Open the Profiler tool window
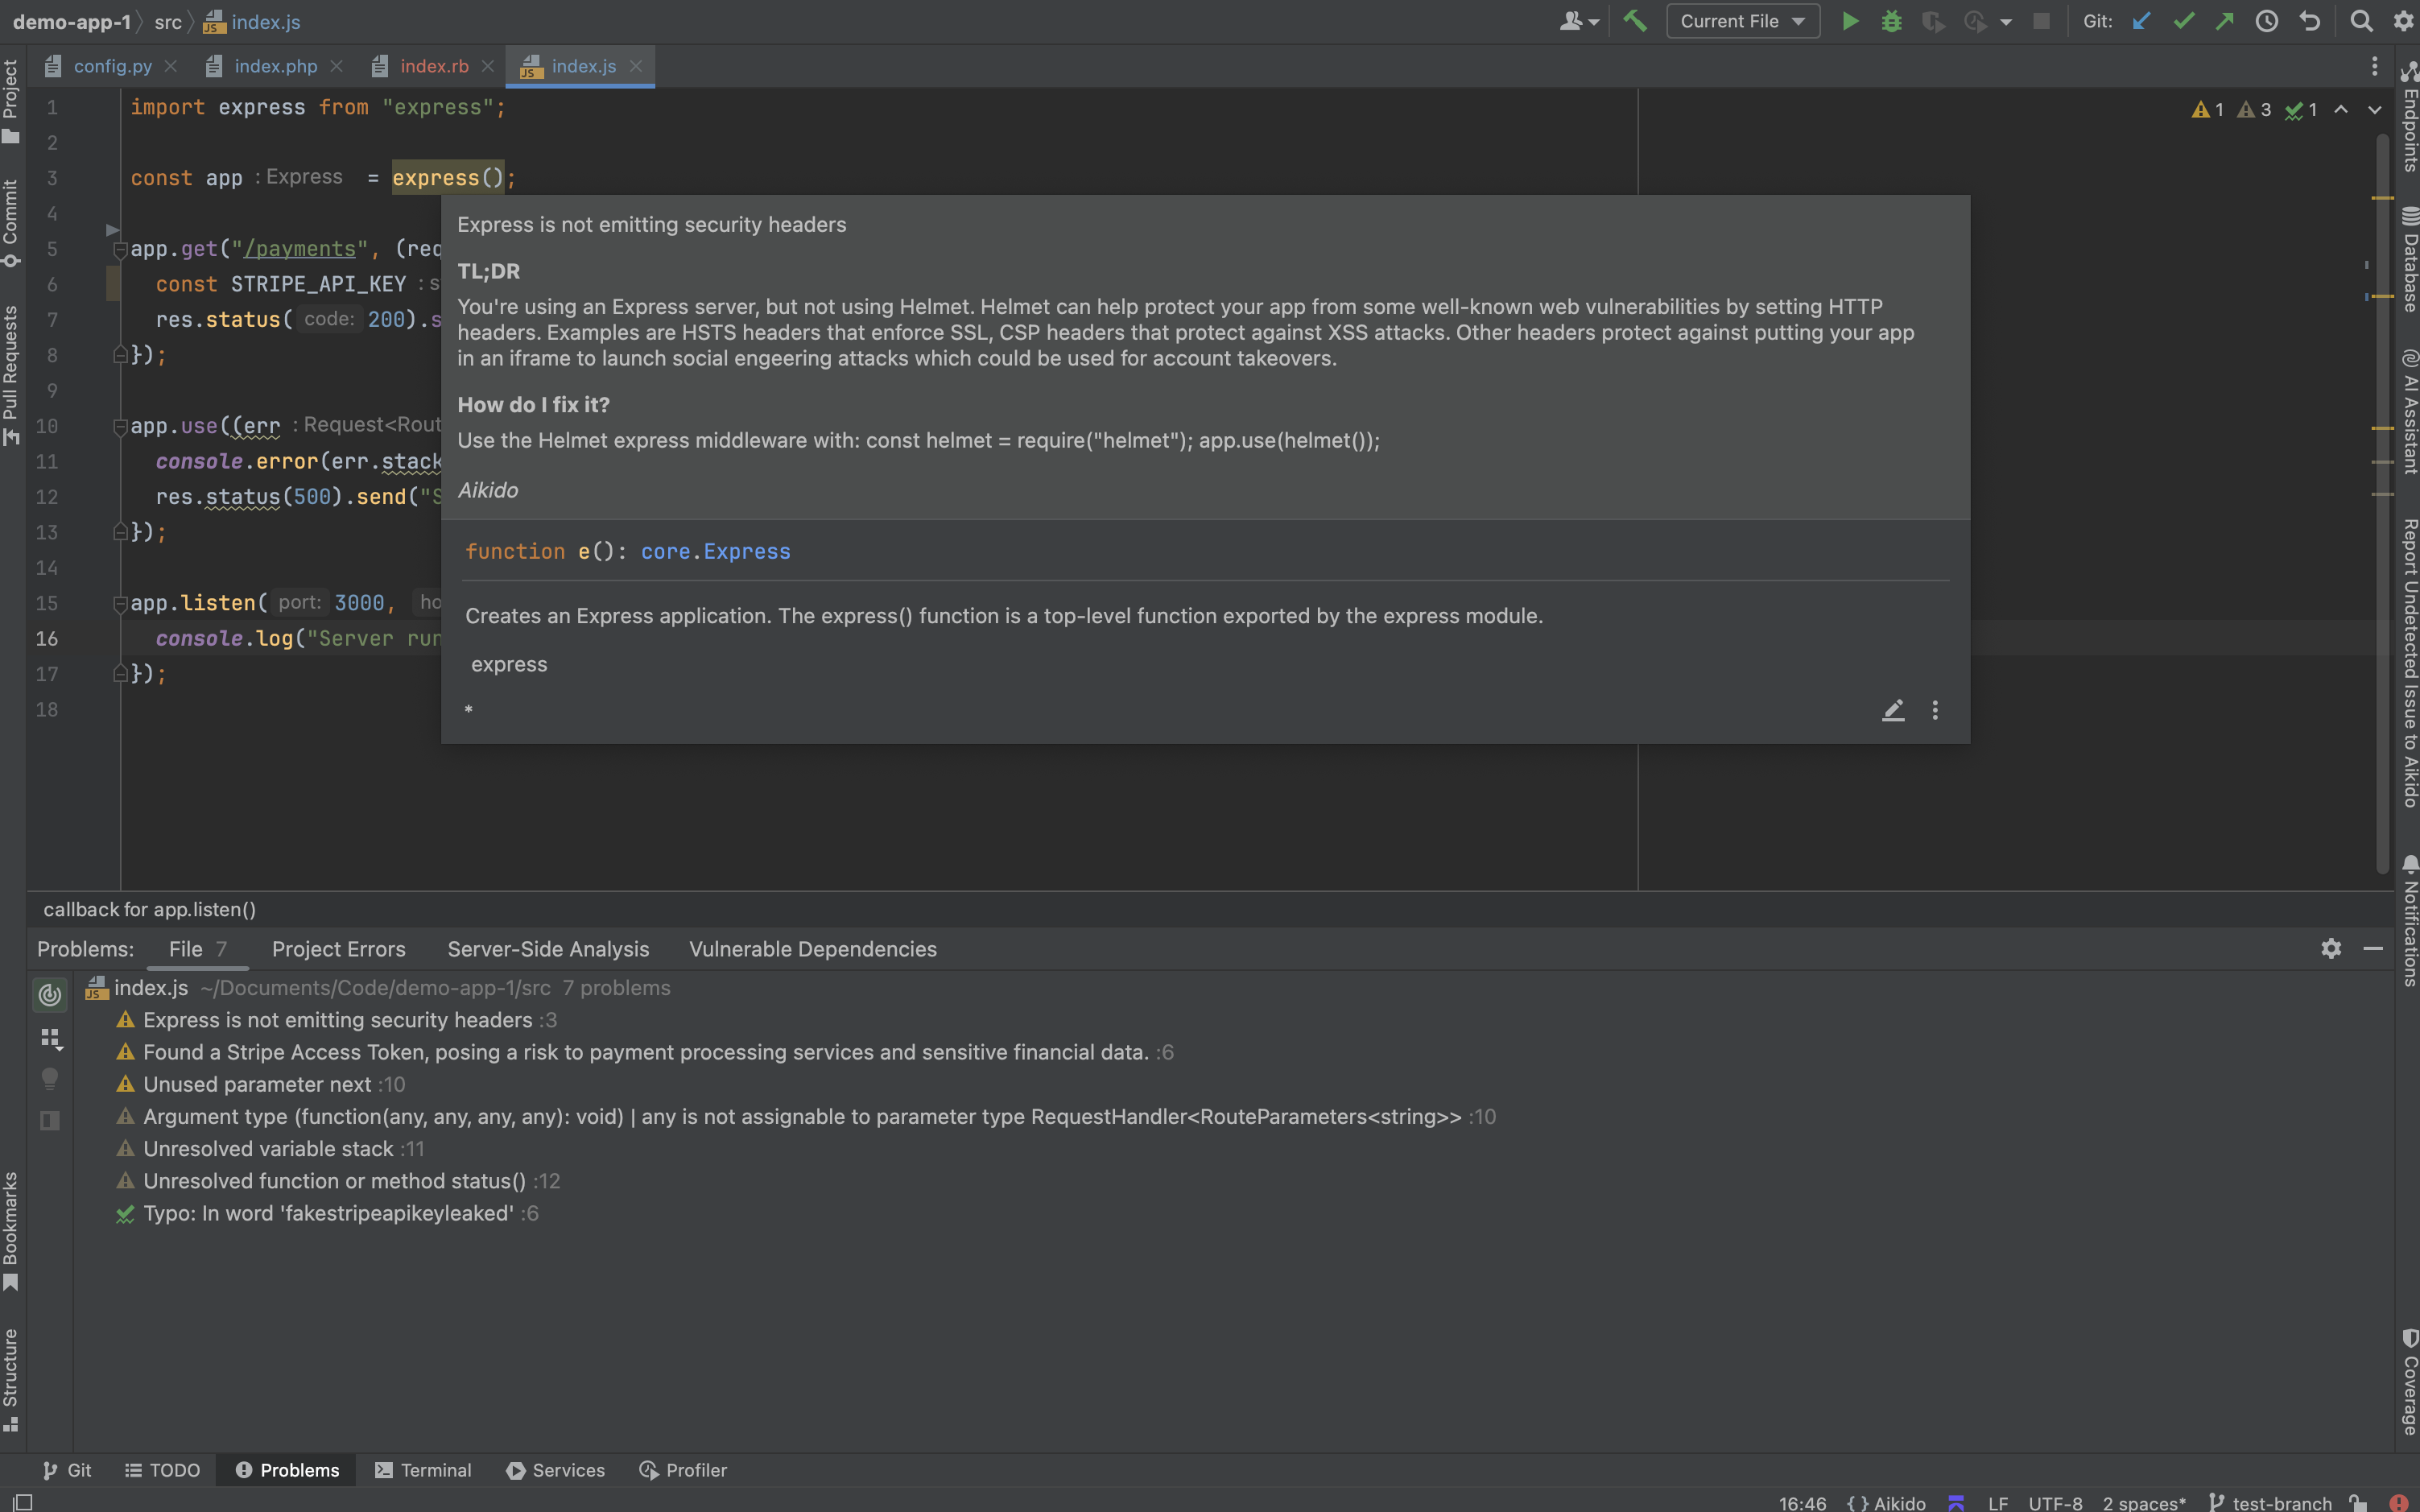Screen dimensions: 2420x1512 click(683, 1470)
